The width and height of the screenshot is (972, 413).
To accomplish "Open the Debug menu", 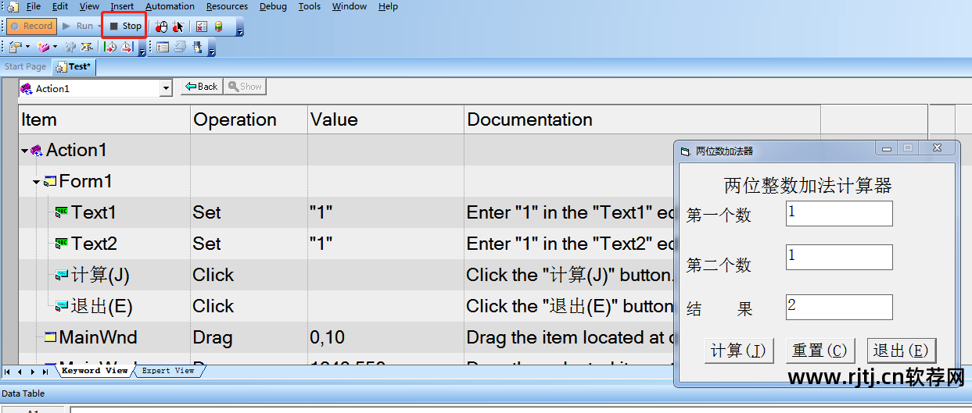I will pos(273,6).
